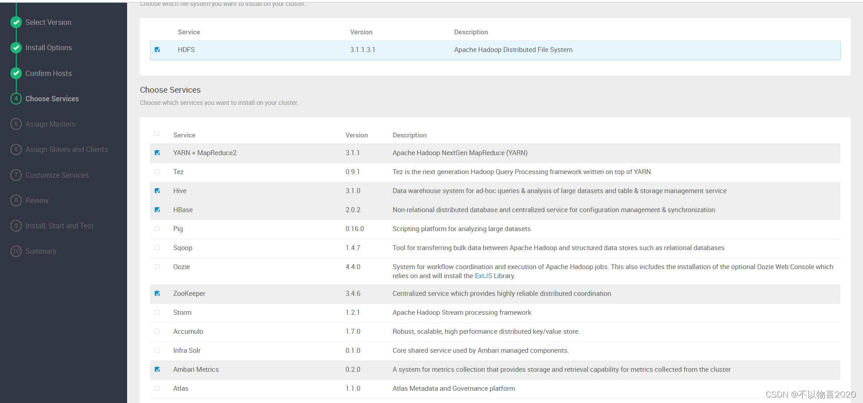Click the ZooKeeper service name

tap(189, 294)
